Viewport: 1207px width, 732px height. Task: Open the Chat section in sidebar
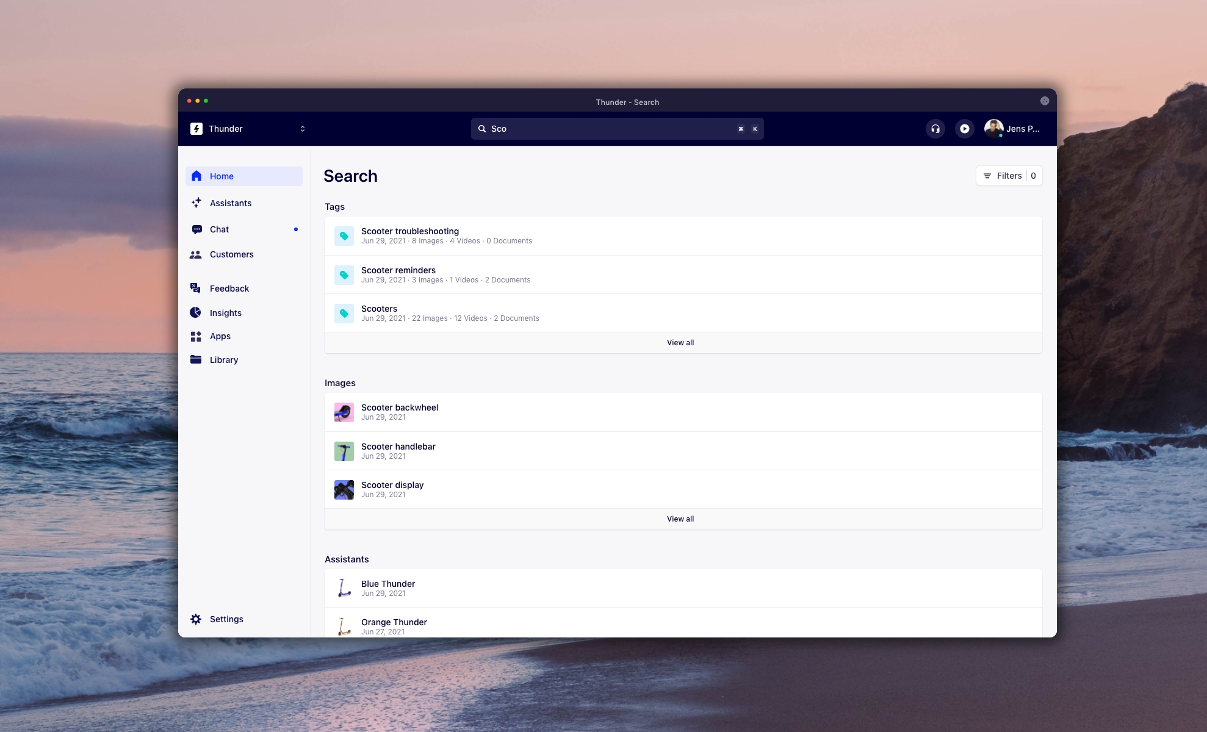(219, 229)
